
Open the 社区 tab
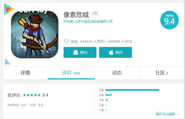click(x=162, y=73)
